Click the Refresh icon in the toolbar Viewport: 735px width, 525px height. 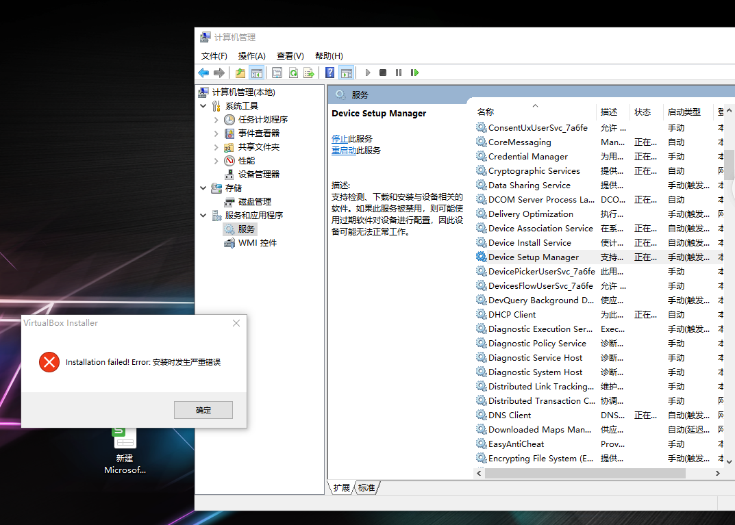(293, 72)
